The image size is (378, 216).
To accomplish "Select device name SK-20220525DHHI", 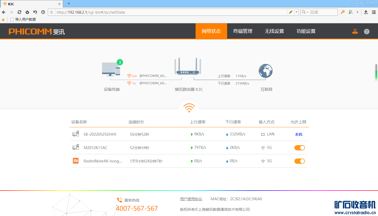I will (100, 134).
